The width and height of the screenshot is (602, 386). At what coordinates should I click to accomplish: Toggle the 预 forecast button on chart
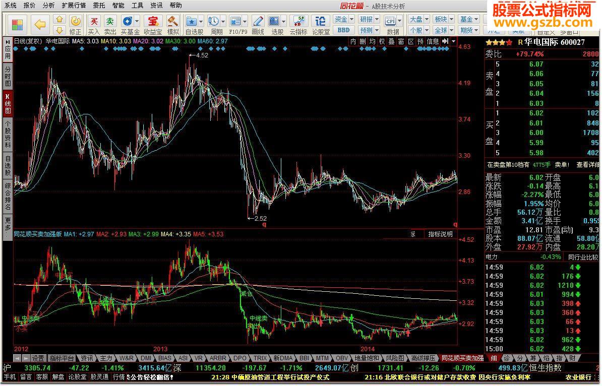[x=420, y=41]
